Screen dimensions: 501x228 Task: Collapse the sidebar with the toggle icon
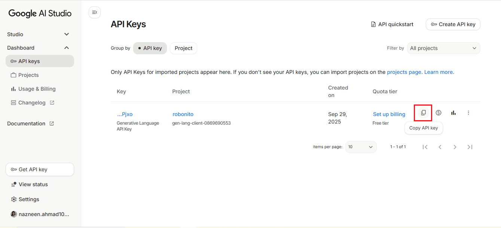pyautogui.click(x=95, y=12)
